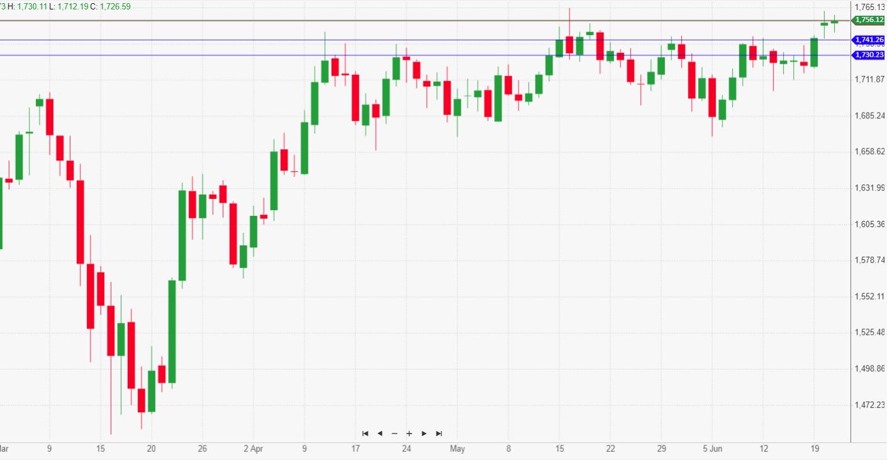The height and width of the screenshot is (460, 887).
Task: Select the blue 1,741.26 price label
Action: coord(869,40)
